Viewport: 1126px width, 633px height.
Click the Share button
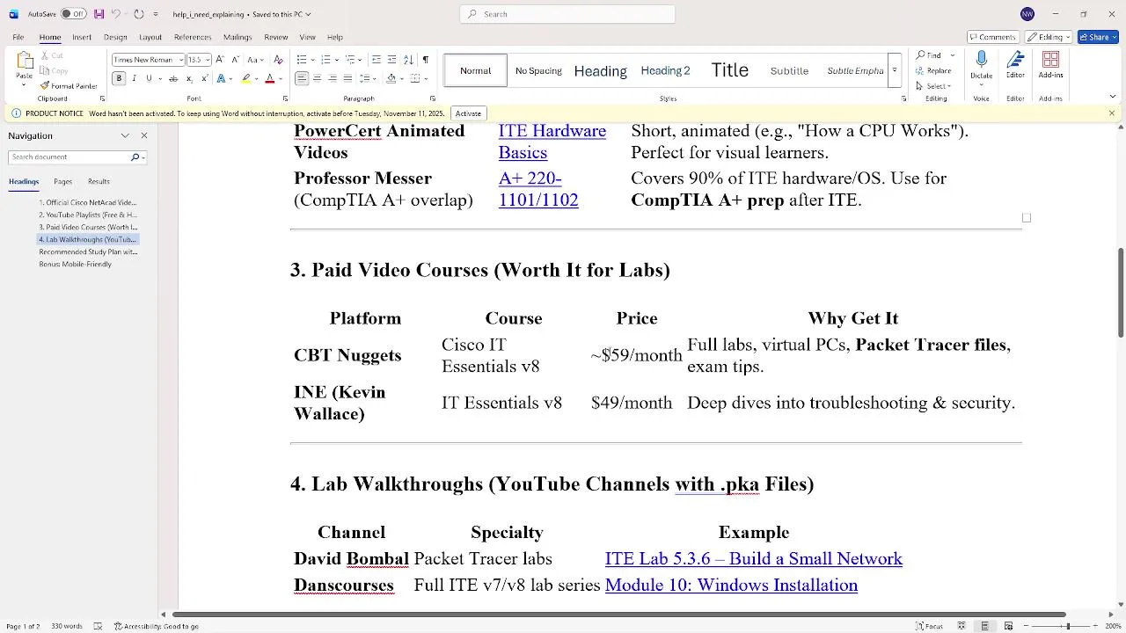coord(1096,37)
